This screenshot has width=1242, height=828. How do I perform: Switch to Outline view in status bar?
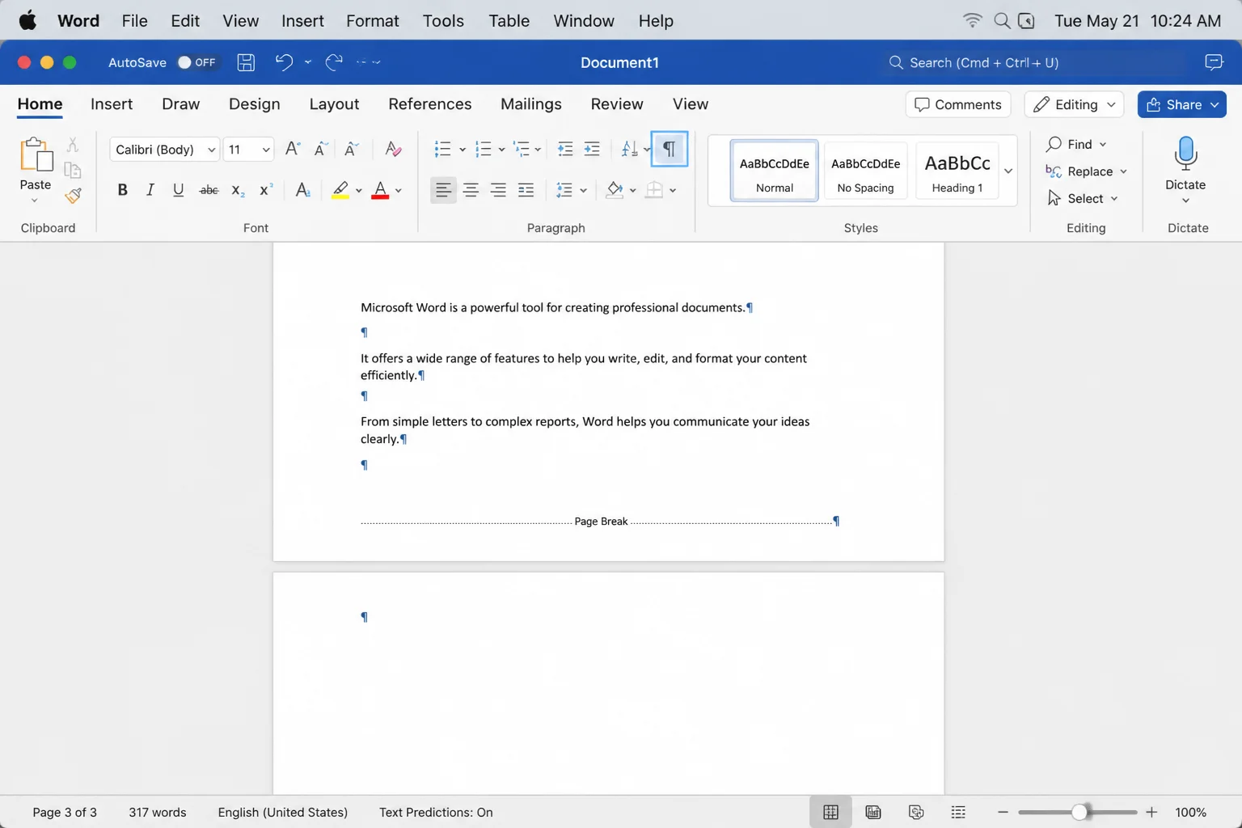click(916, 812)
